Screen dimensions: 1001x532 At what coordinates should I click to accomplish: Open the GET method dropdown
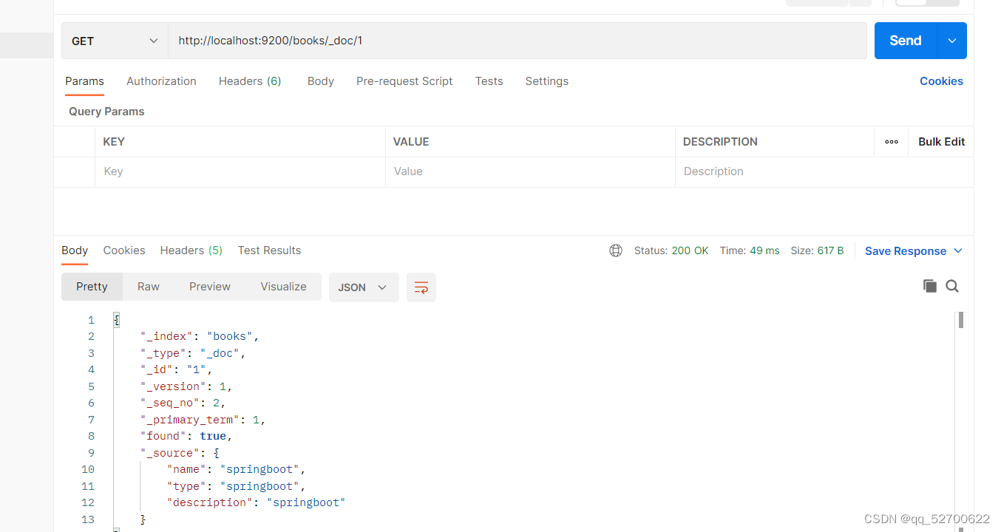pyautogui.click(x=115, y=41)
